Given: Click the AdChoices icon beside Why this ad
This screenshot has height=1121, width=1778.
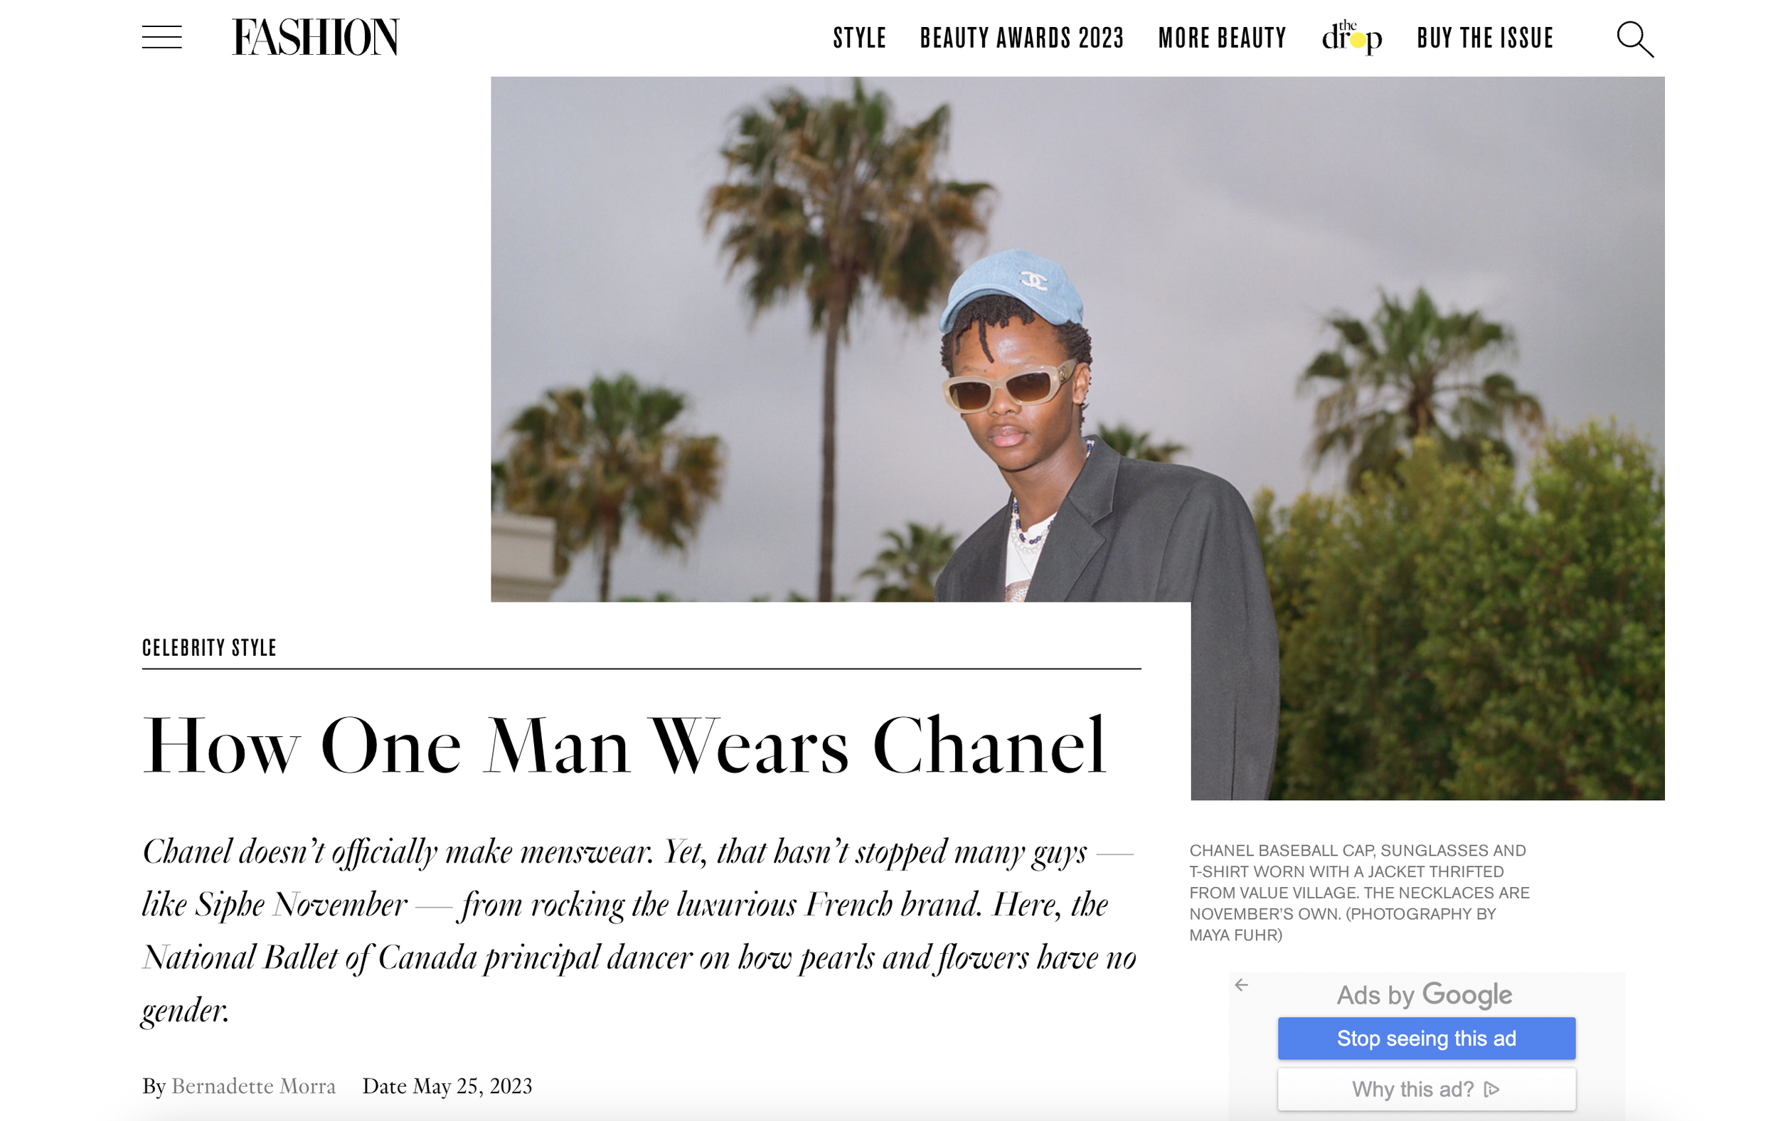Looking at the screenshot, I should click(1491, 1088).
